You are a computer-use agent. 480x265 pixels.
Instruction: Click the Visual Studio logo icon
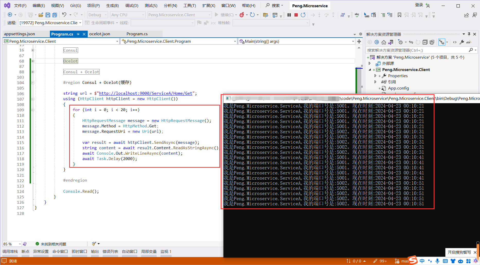click(7, 5)
